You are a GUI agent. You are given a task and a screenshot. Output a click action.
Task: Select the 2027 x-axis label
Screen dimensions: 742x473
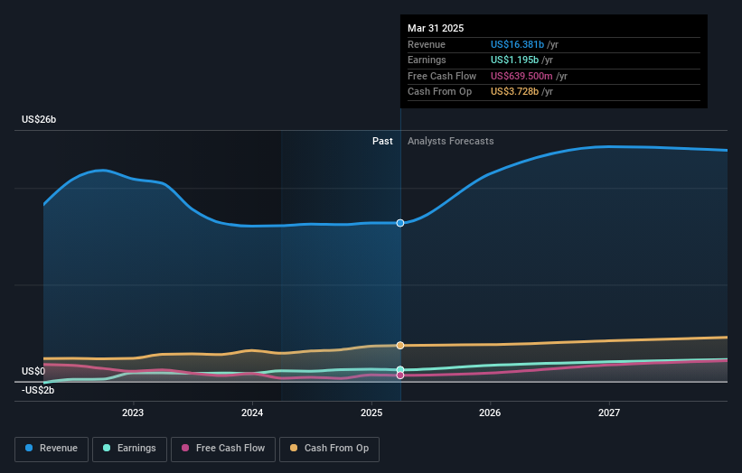[x=609, y=413]
